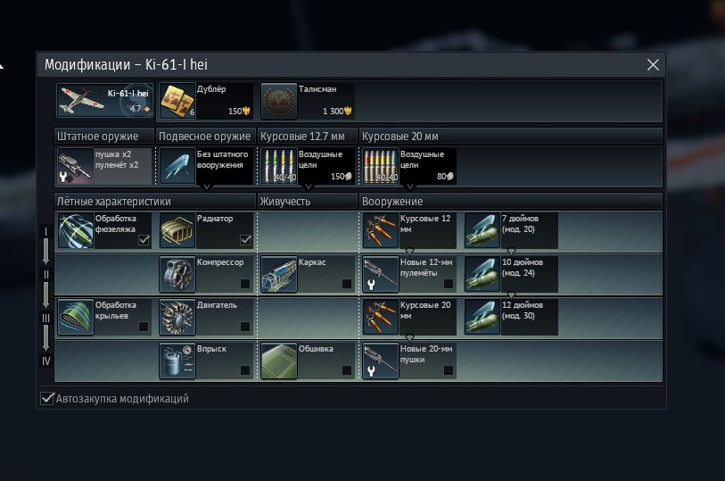Expand the Курсовые 12.7 мм belt dropdown
725x481 pixels.
[x=309, y=187]
